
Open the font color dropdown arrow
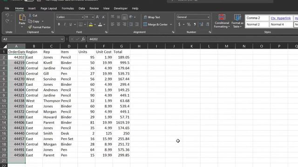click(104, 25)
